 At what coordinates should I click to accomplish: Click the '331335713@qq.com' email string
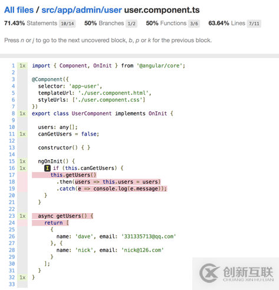[149, 237]
